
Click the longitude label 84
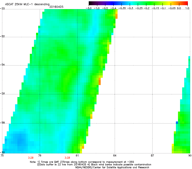pyautogui.click(x=115, y=155)
